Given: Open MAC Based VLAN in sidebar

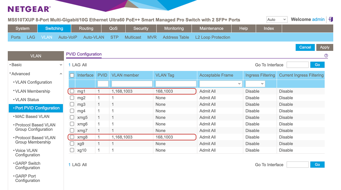Looking at the screenshot, I should (32, 116).
